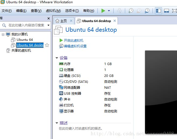This screenshot has width=177, height=139.
Task: Click the 开启此虚拟机 link
Action: [x=74, y=40]
